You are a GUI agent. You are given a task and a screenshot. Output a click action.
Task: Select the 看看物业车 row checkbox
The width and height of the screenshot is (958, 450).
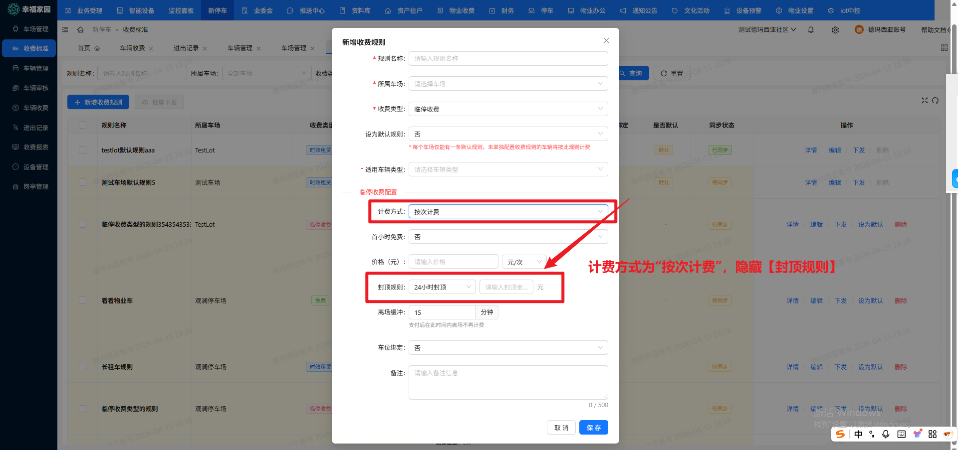83,300
